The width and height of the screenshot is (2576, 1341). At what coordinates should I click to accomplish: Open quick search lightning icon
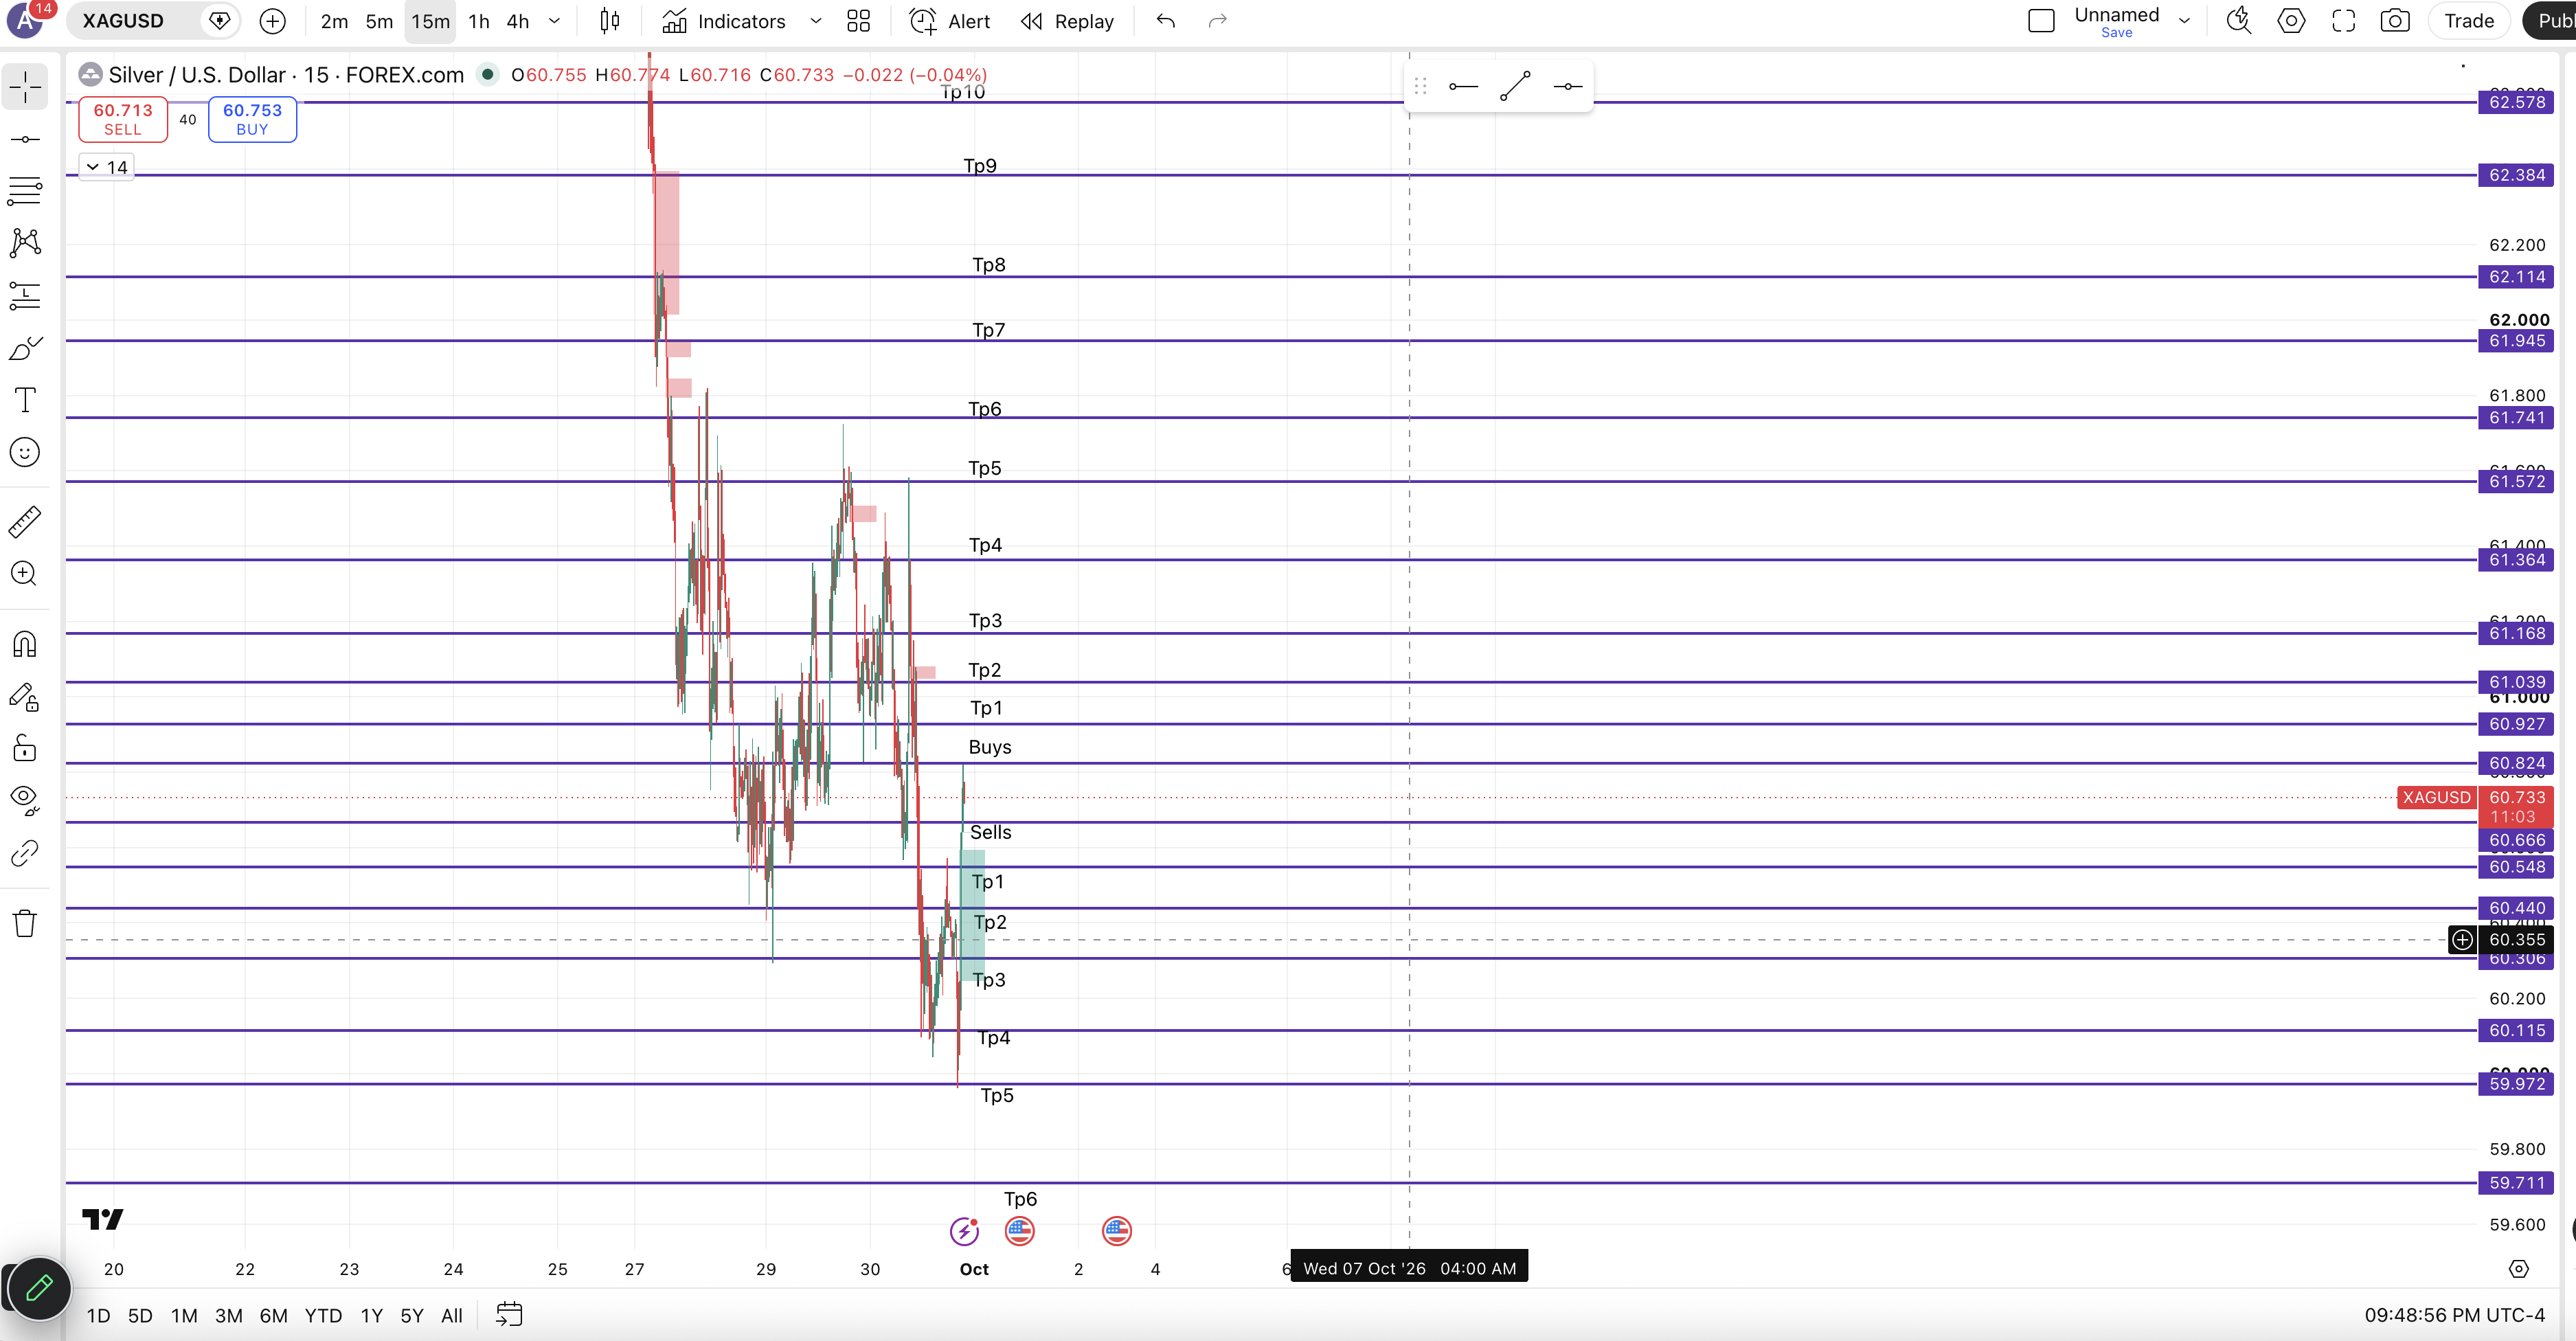(x=2239, y=21)
